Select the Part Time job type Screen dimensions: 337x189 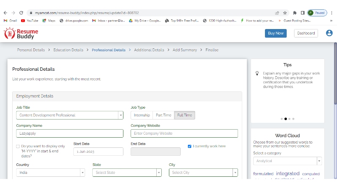(163, 115)
